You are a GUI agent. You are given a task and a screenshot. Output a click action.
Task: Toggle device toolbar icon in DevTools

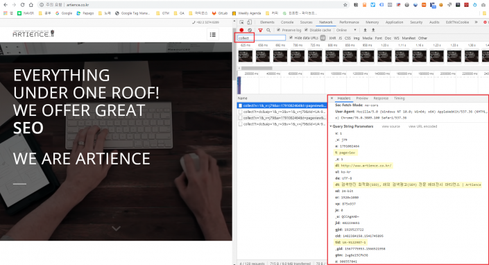click(249, 22)
